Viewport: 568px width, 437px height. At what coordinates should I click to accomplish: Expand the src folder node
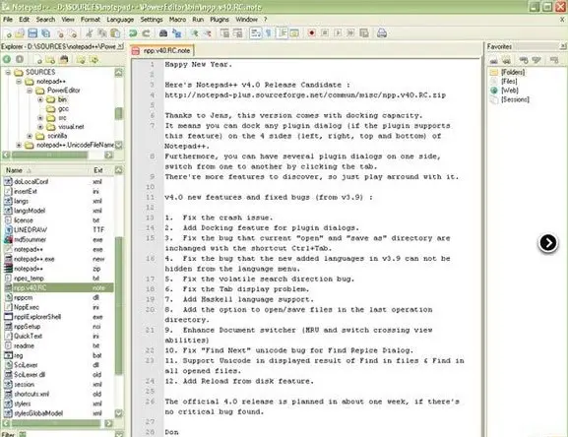pyautogui.click(x=40, y=118)
